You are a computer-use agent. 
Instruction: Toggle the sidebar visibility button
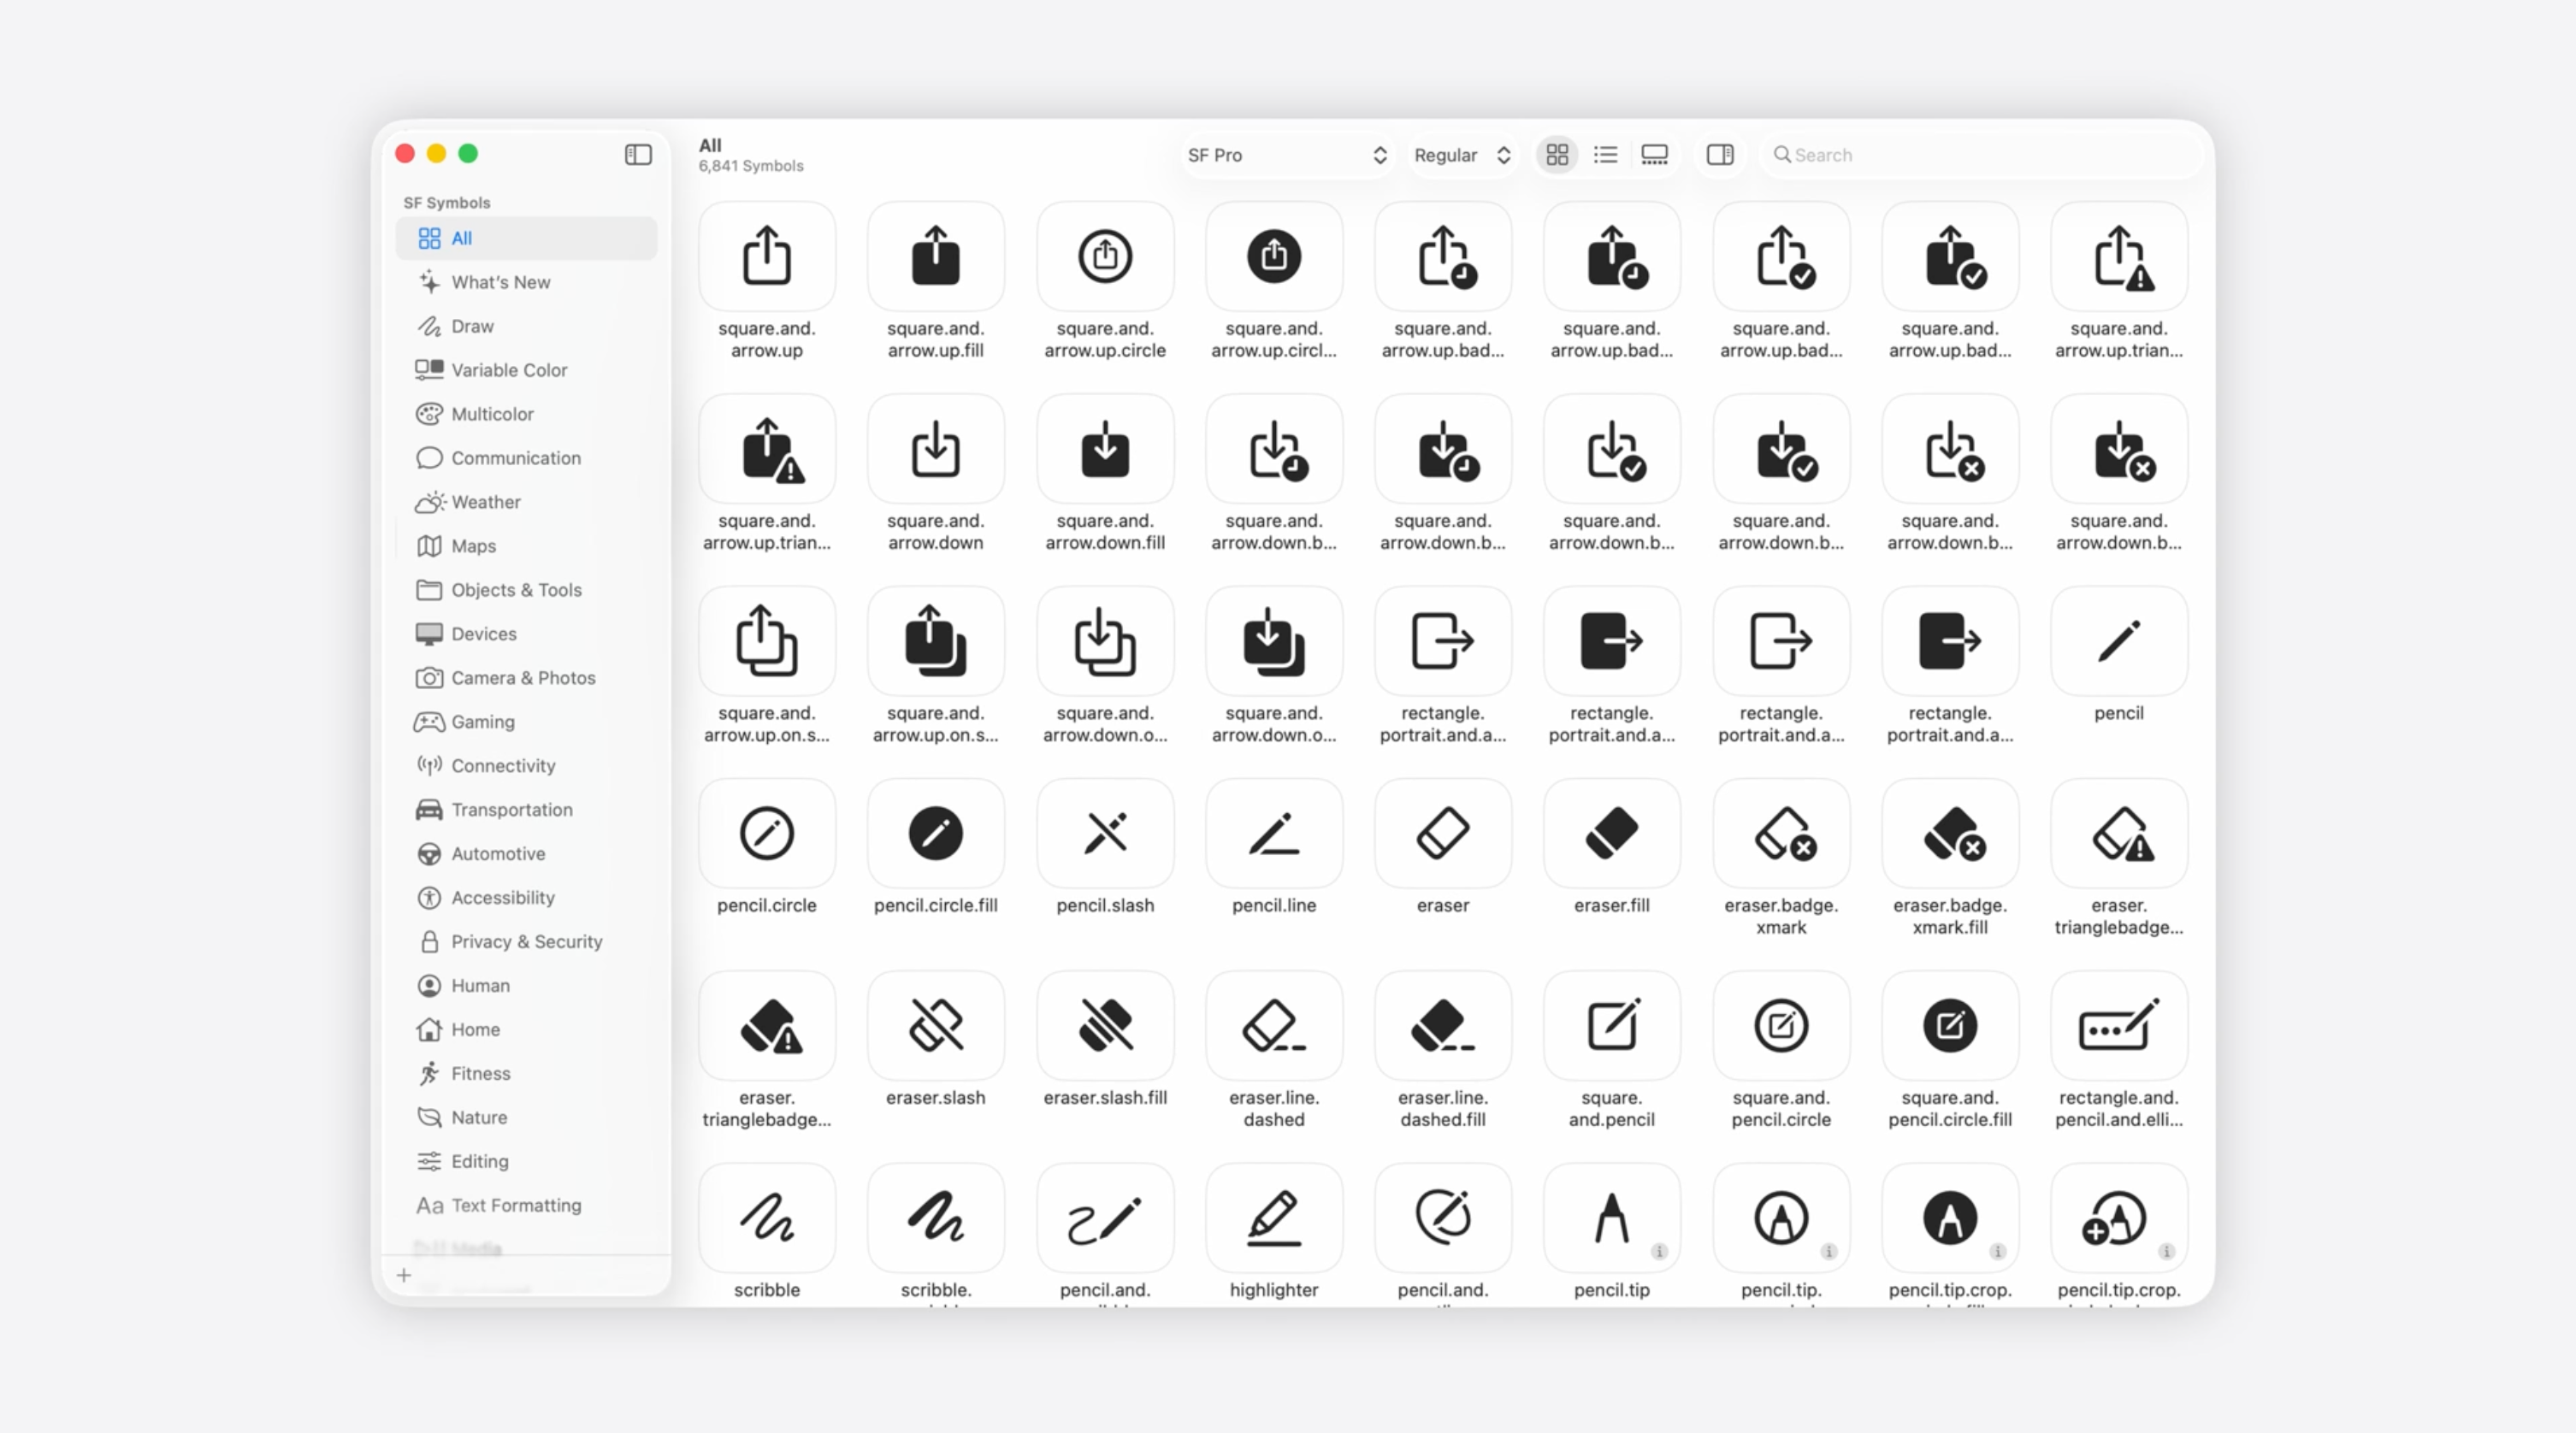pyautogui.click(x=638, y=154)
